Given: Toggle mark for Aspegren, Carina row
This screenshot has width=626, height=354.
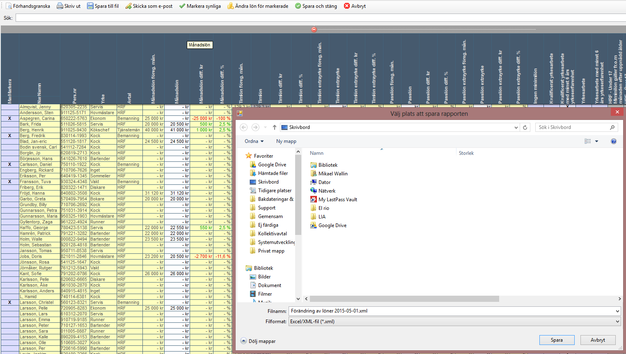Looking at the screenshot, I should (x=10, y=118).
